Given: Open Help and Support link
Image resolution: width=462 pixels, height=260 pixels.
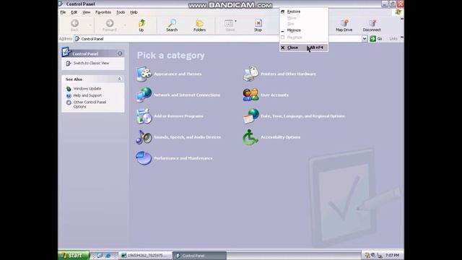Looking at the screenshot, I should coord(87,95).
